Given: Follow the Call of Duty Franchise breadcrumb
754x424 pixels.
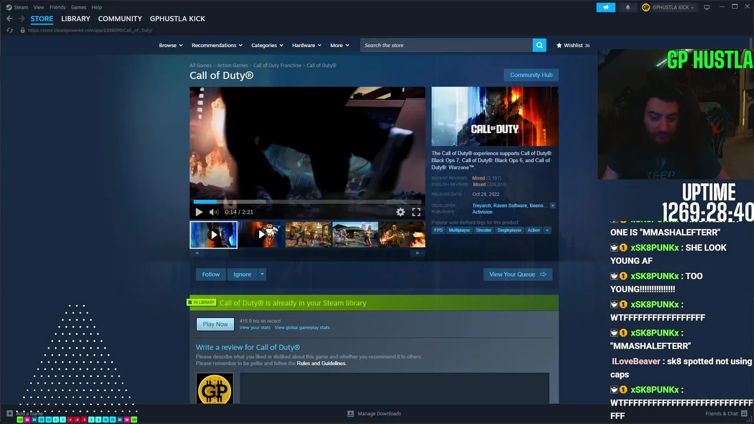Looking at the screenshot, I should (277, 65).
